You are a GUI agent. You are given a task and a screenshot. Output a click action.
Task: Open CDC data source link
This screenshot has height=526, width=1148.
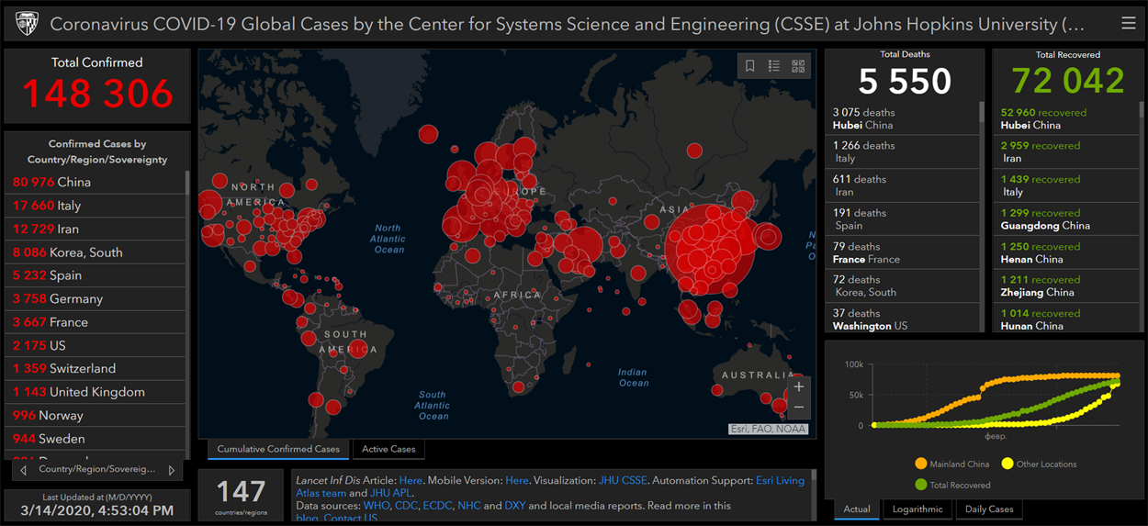click(x=407, y=506)
